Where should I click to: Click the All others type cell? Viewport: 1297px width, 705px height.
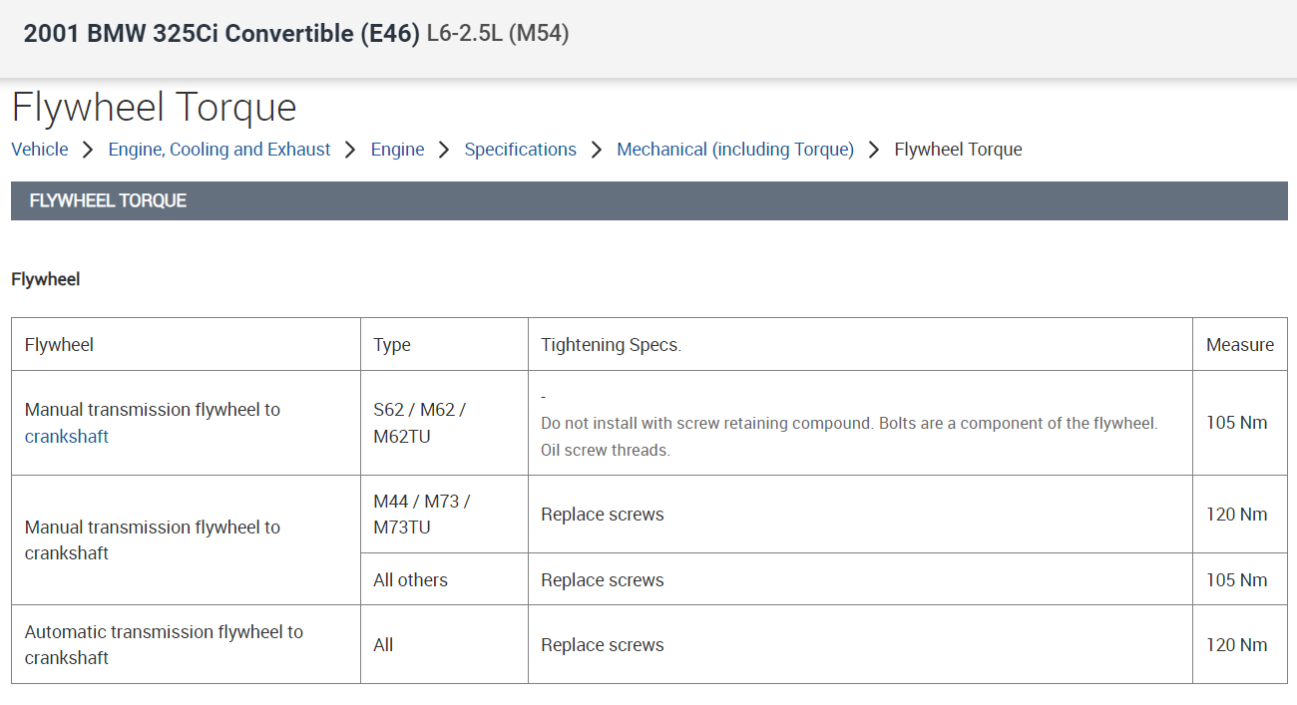pyautogui.click(x=410, y=580)
